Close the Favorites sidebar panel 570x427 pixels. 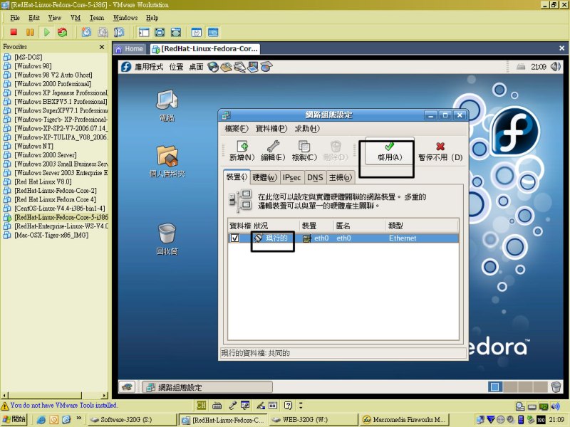click(x=102, y=47)
